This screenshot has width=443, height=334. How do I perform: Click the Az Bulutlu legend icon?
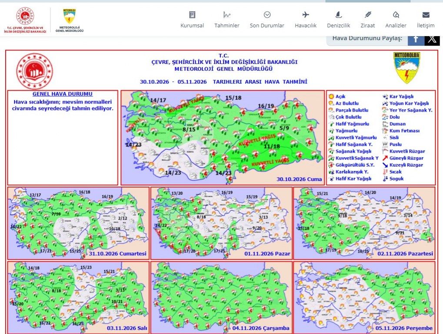331,103
